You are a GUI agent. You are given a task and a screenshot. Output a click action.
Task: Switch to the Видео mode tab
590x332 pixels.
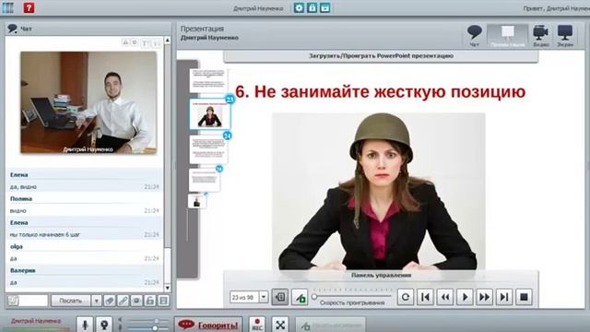[541, 36]
